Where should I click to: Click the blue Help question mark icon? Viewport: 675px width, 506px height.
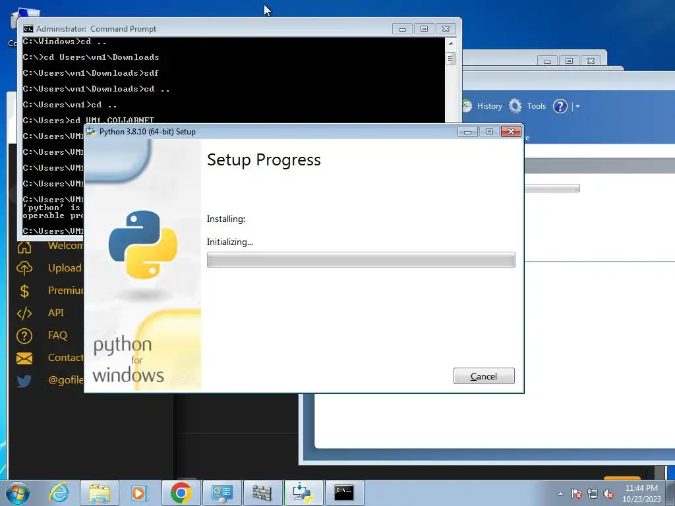pos(560,106)
